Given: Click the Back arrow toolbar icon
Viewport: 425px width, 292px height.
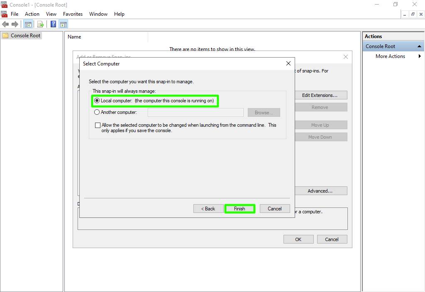Looking at the screenshot, I should 5,24.
